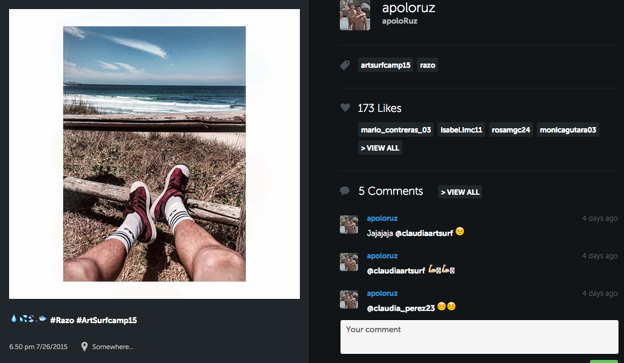Like the photo using the heart icon
The height and width of the screenshot is (363, 624).
tap(345, 108)
